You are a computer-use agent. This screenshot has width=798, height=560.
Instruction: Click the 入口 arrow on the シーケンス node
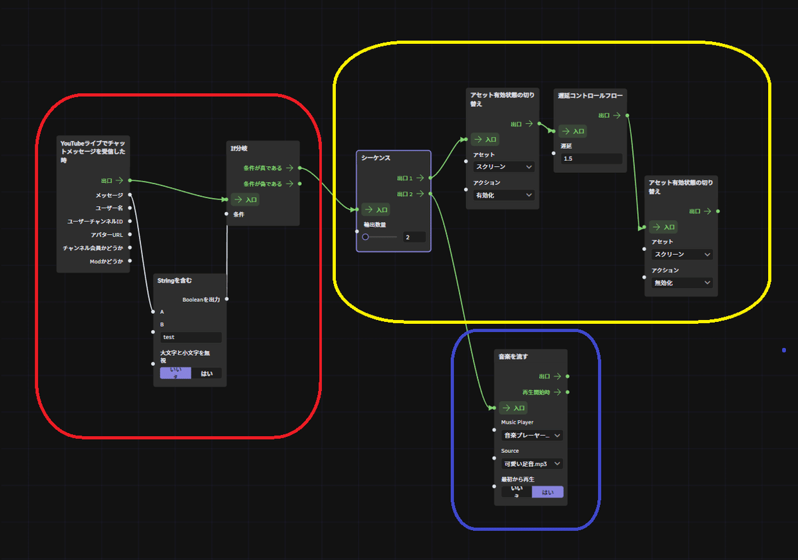[370, 210]
